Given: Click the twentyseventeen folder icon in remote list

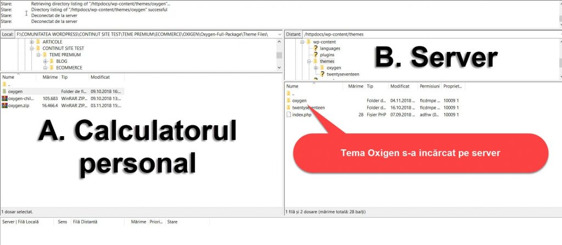Looking at the screenshot, I should click(x=289, y=108).
